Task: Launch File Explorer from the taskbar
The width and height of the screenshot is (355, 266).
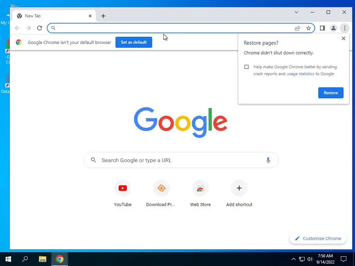Action: tap(43, 259)
